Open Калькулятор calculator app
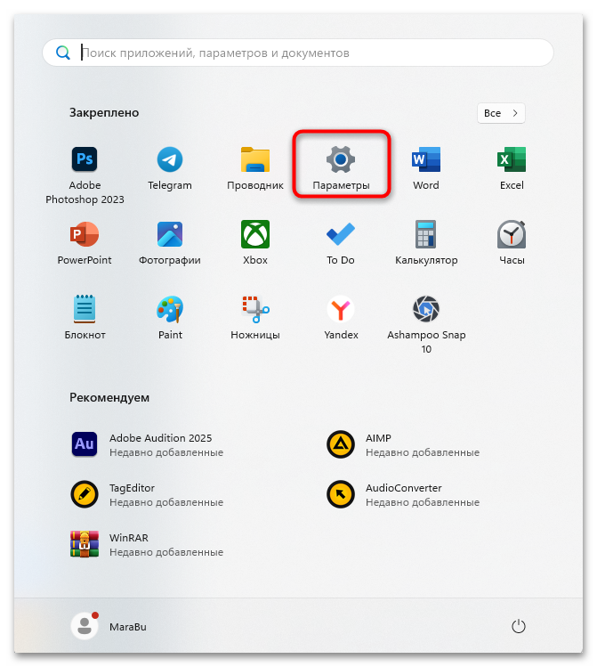This screenshot has width=597, height=667. pos(426,234)
